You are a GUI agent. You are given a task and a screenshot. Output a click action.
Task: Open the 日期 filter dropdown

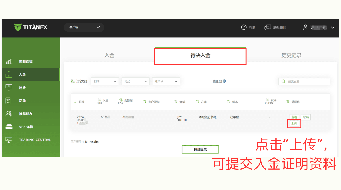pos(105,81)
